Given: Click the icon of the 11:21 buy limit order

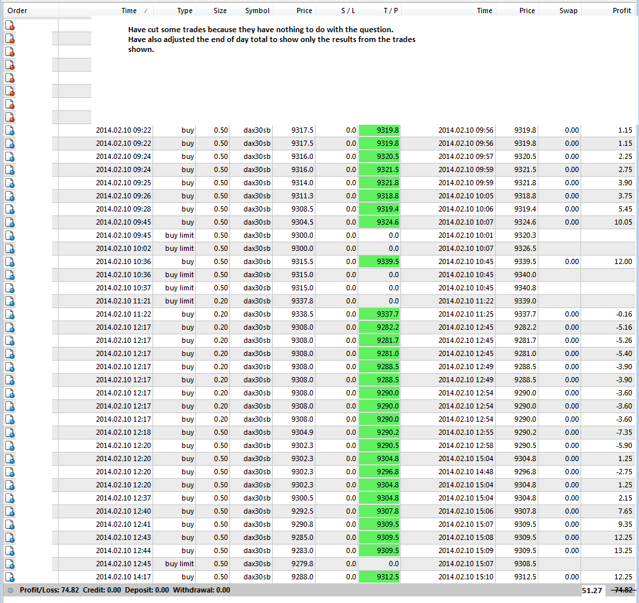Looking at the screenshot, I should tap(10, 301).
